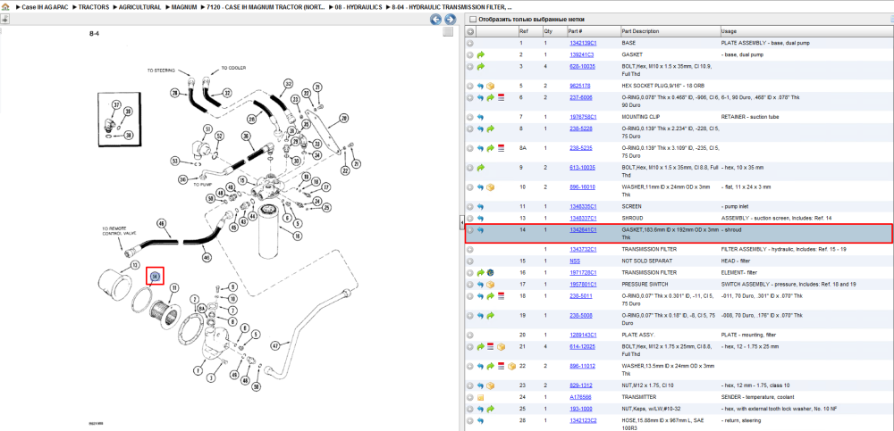Click GASKET description in ref 2 row

632,55
